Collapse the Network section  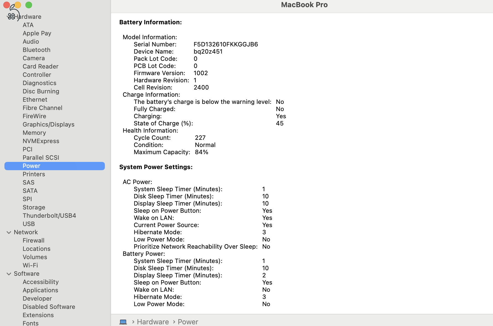[x=9, y=232]
